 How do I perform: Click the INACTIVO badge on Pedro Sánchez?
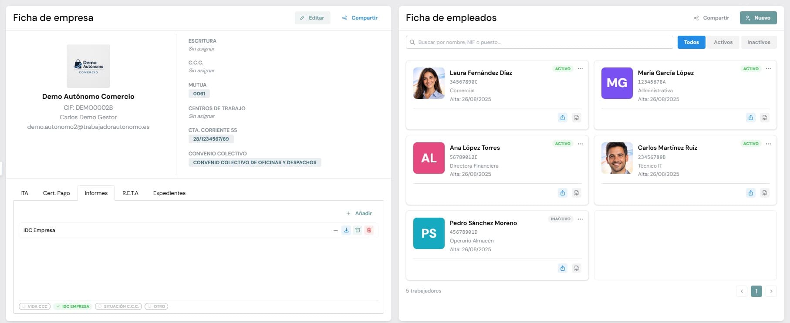click(x=560, y=219)
